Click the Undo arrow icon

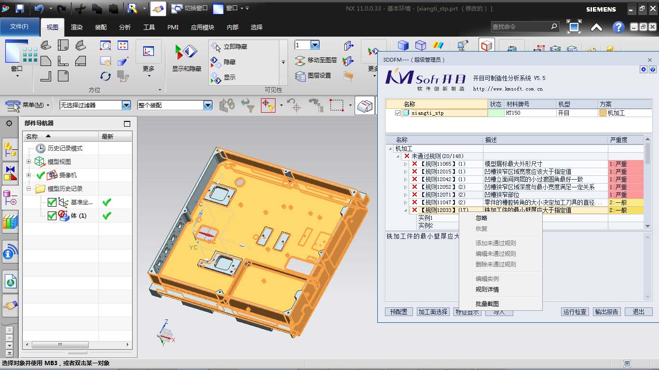click(39, 8)
